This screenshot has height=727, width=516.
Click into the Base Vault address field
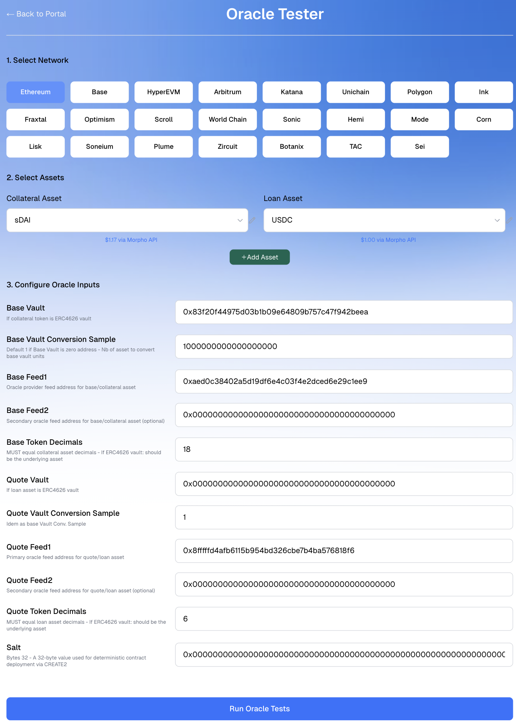[x=343, y=312]
